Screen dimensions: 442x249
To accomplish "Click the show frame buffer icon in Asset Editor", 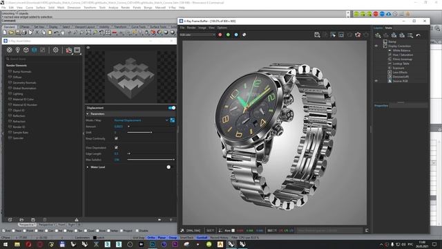I will 77,50.
